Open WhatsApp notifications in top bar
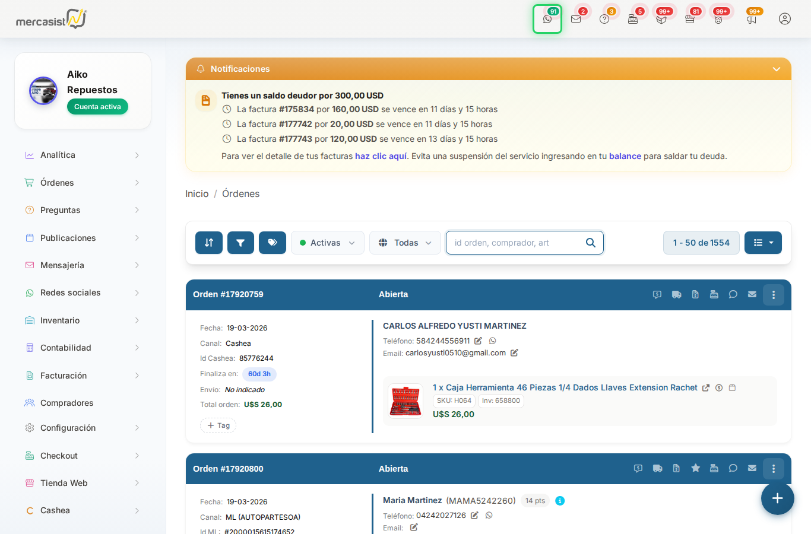 [x=547, y=19]
